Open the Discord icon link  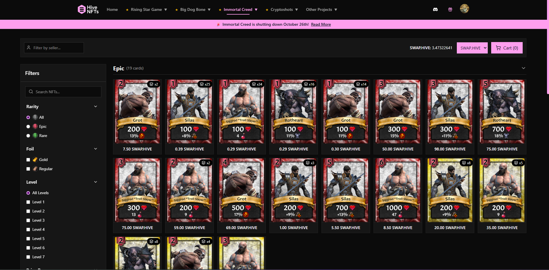[x=435, y=9]
